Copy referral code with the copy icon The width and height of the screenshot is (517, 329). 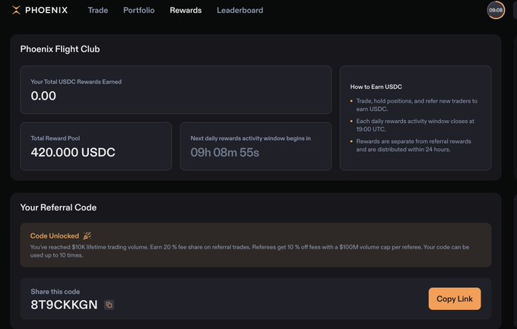109,305
